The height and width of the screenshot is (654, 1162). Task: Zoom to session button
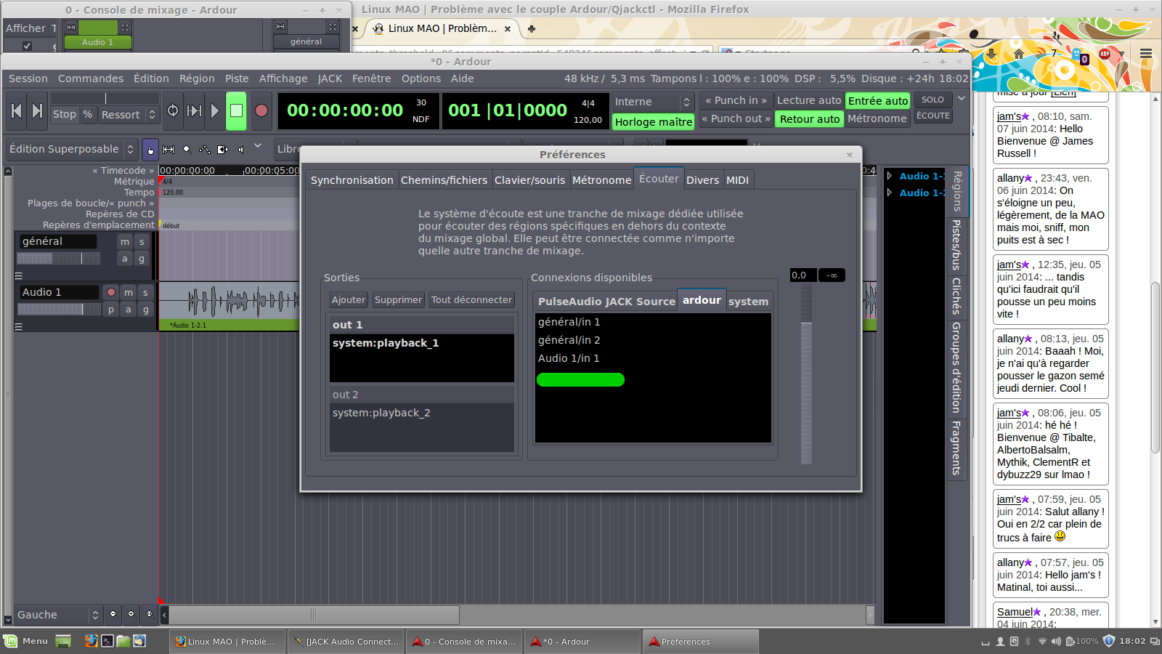[x=150, y=615]
